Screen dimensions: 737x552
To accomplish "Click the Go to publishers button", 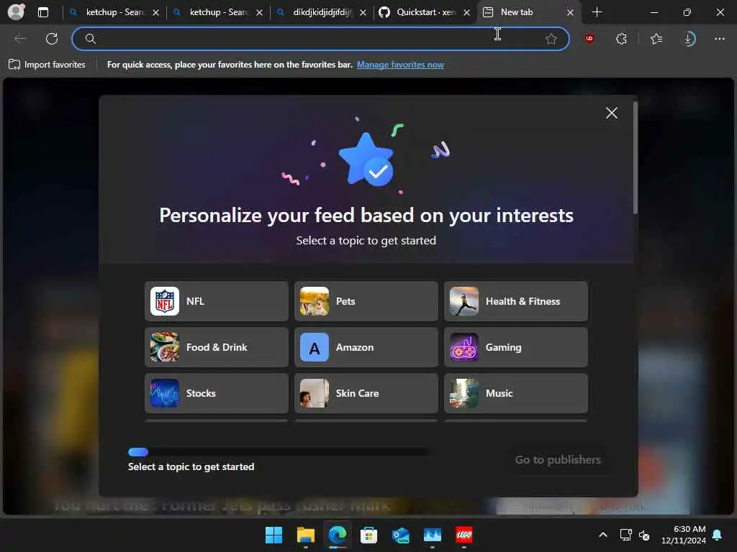I will (x=558, y=460).
